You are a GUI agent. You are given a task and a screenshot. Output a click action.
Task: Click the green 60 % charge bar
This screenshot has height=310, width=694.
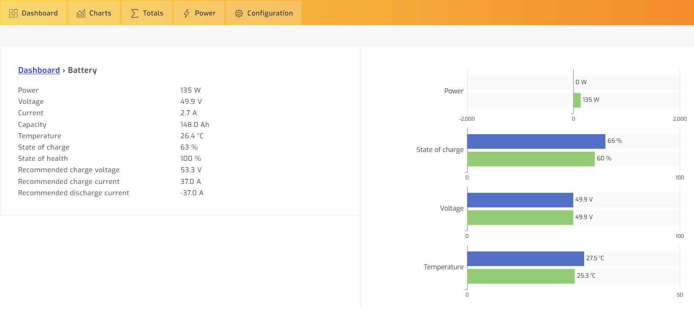[530, 159]
